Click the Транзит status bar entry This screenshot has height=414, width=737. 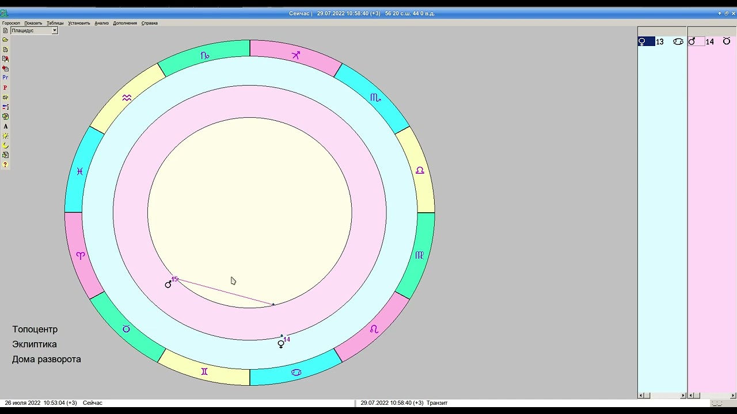tap(437, 403)
